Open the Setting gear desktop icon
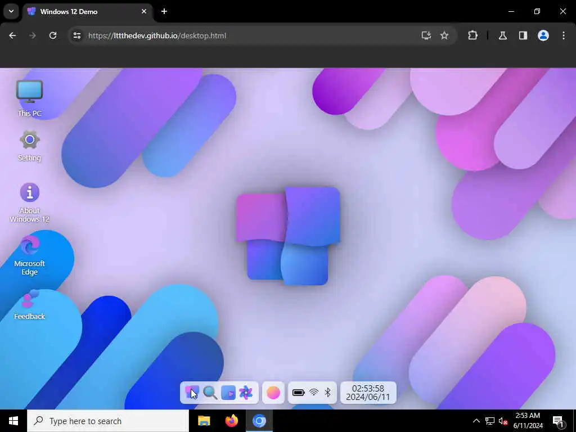 point(29,146)
